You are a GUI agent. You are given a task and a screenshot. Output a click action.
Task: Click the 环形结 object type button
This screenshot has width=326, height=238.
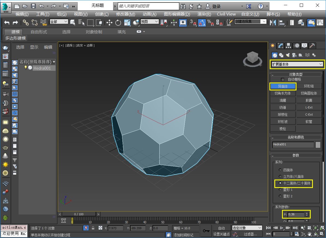(x=309, y=86)
